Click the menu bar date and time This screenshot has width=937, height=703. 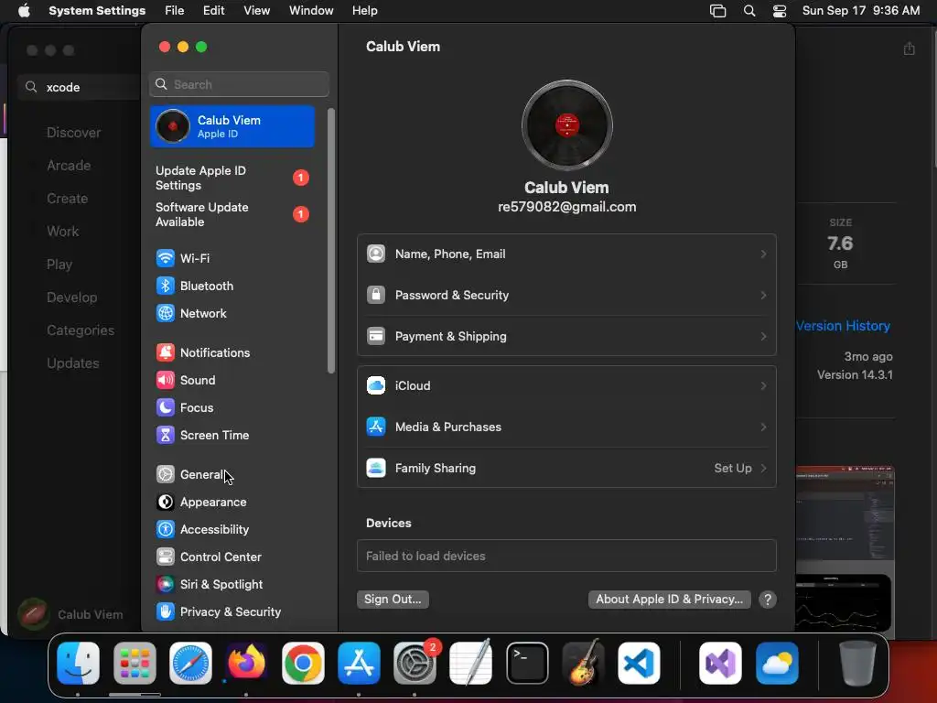click(x=860, y=11)
